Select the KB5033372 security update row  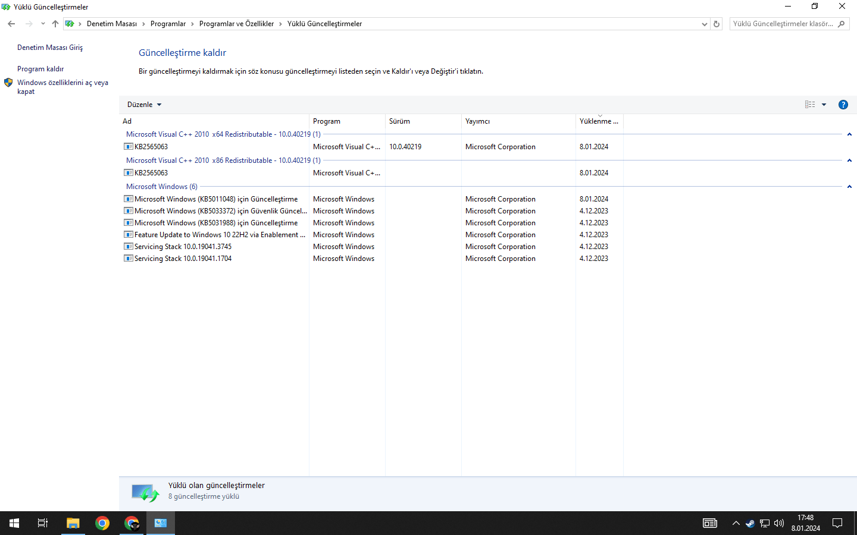[x=373, y=211]
